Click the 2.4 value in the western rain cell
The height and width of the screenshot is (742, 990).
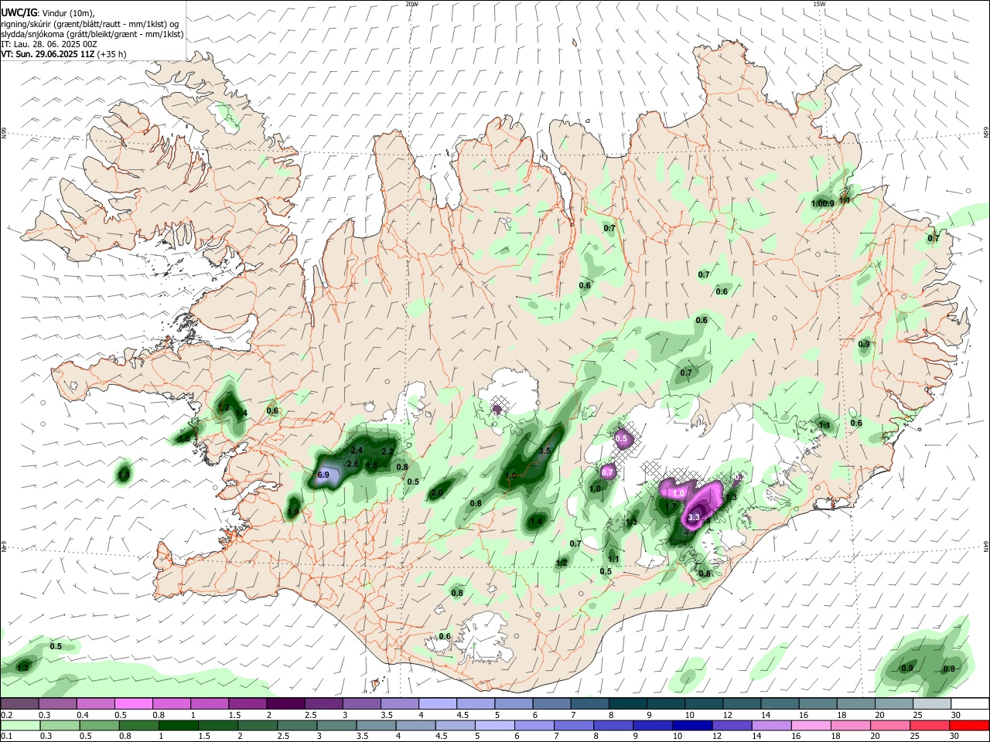[357, 450]
